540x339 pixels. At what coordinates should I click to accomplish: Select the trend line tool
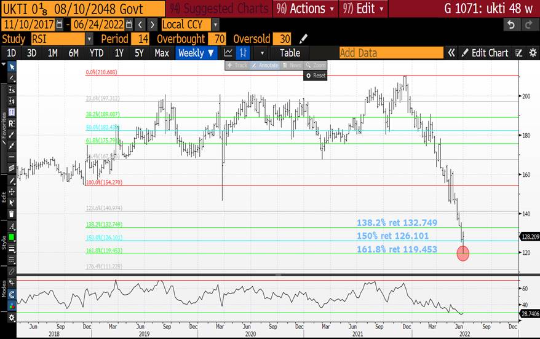point(12,134)
